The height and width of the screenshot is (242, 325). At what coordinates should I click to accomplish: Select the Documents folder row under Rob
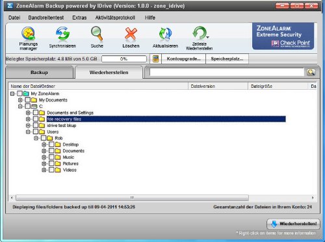point(73,151)
